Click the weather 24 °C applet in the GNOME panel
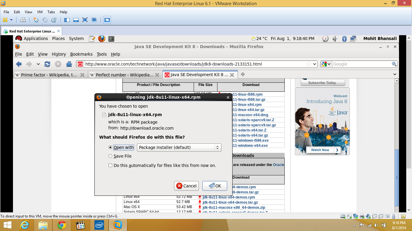This screenshot has height=231, width=412. pyautogui.click(x=259, y=38)
